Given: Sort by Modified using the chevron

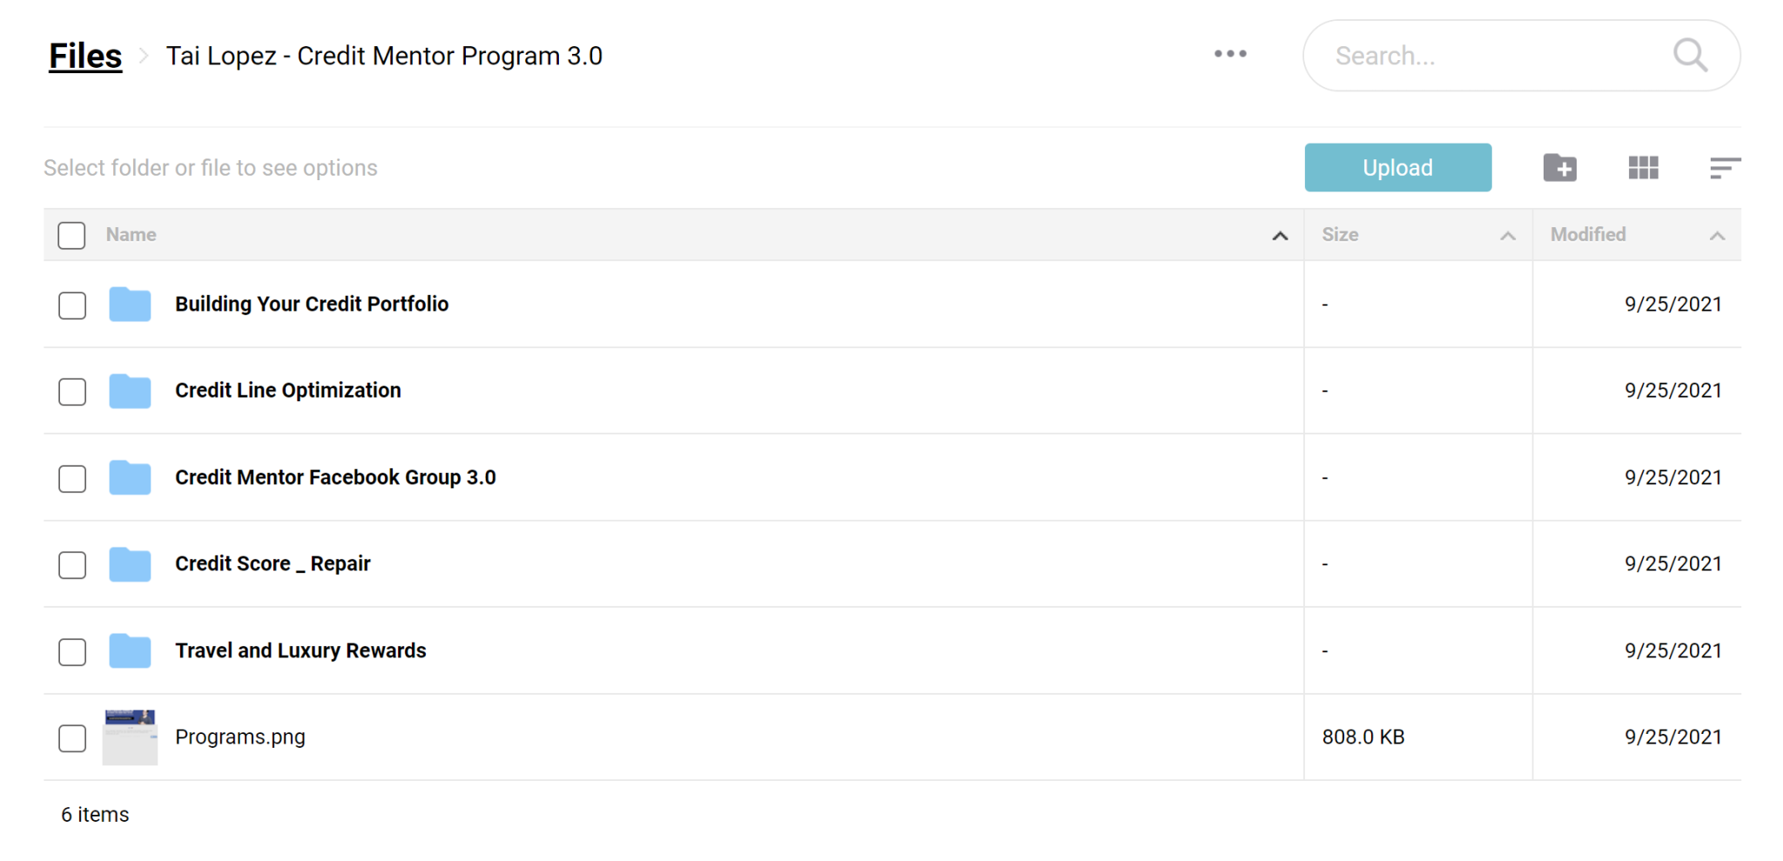Looking at the screenshot, I should 1717,236.
